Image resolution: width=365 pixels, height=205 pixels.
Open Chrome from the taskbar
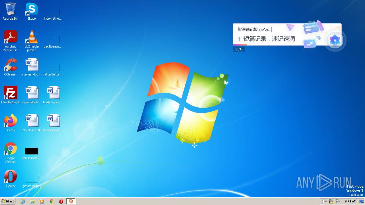coord(52,201)
